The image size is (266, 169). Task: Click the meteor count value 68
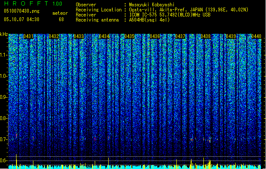61,19
